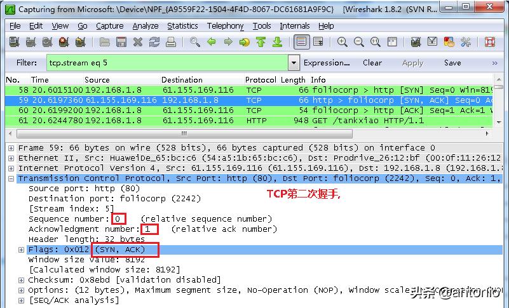Click the packet list horizontal scrollbar
Viewport: 509px width, 308px height.
pyautogui.click(x=184, y=133)
